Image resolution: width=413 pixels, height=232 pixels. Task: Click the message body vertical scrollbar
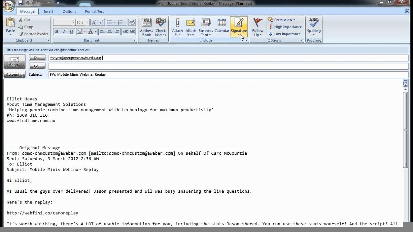(x=405, y=130)
